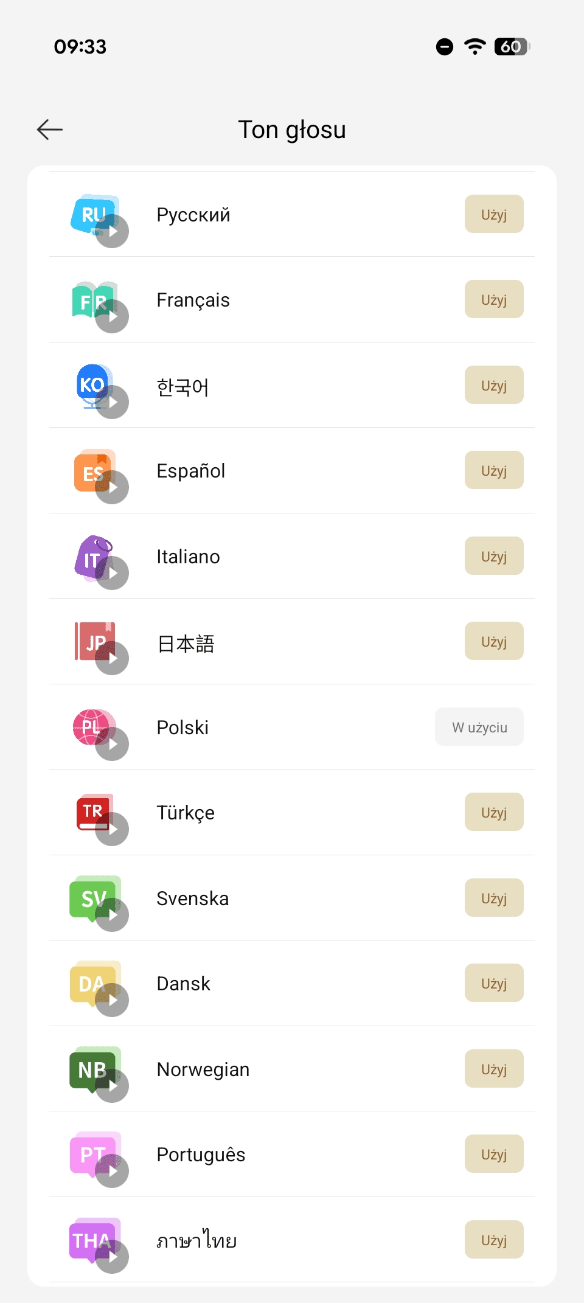
Task: Tap the Wi-Fi status bar icon
Action: pos(474,46)
